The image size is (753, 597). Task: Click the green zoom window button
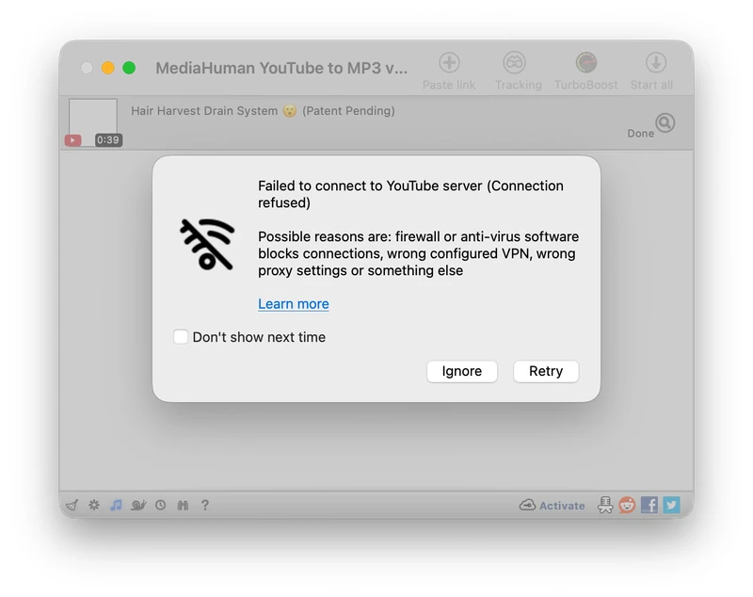[129, 68]
